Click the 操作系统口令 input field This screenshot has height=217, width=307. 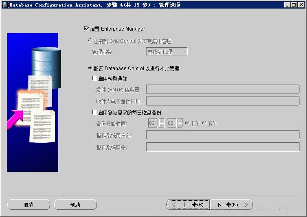pyautogui.click(x=223, y=147)
